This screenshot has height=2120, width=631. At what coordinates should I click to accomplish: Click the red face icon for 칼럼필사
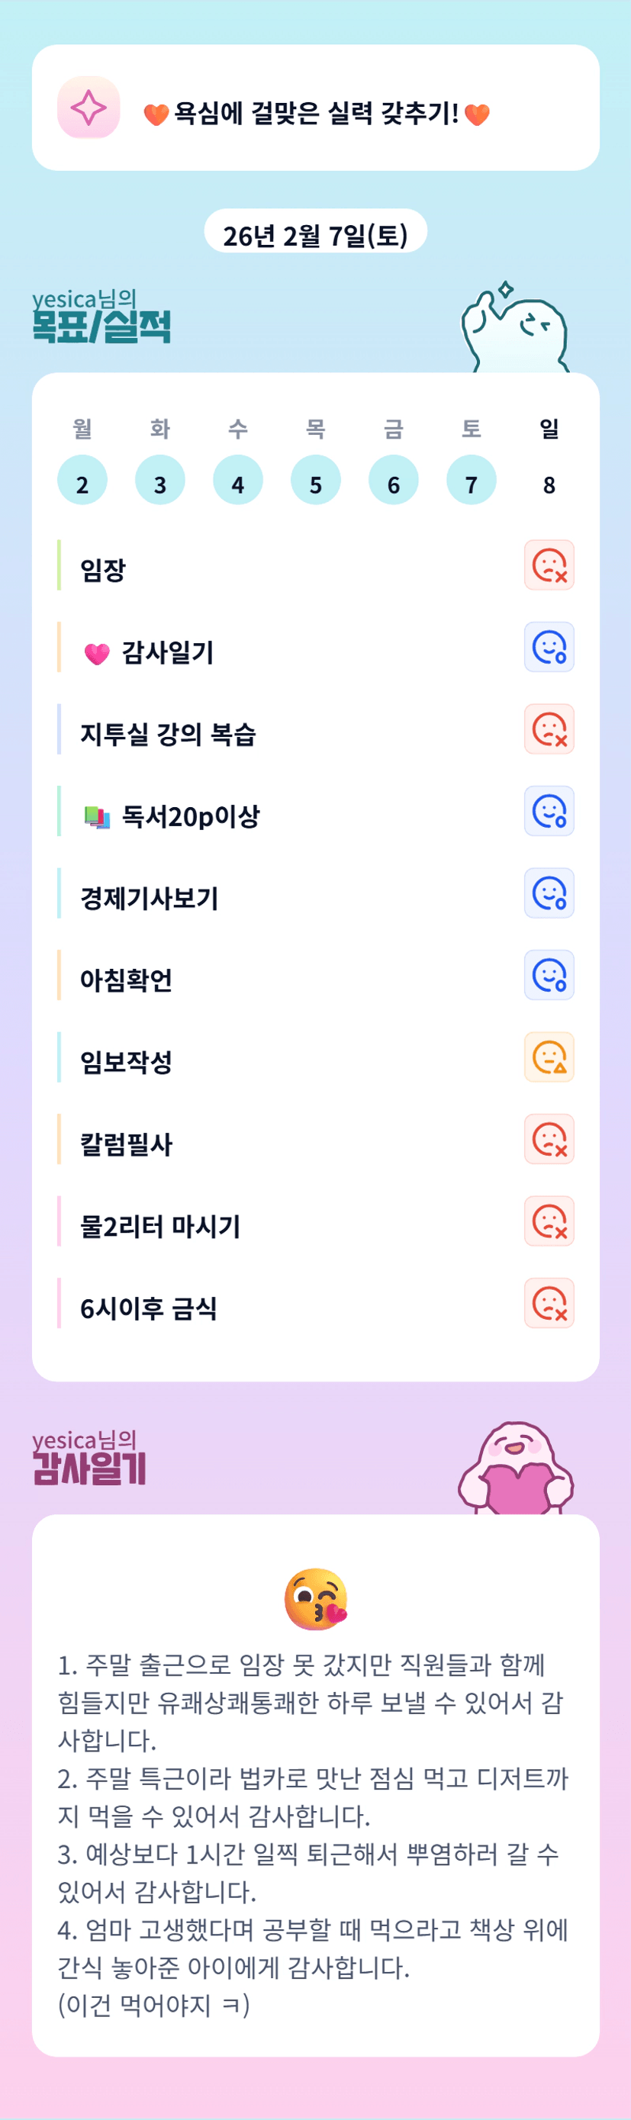point(549,1139)
